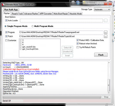Browse for the Program XML file

point(106,32)
